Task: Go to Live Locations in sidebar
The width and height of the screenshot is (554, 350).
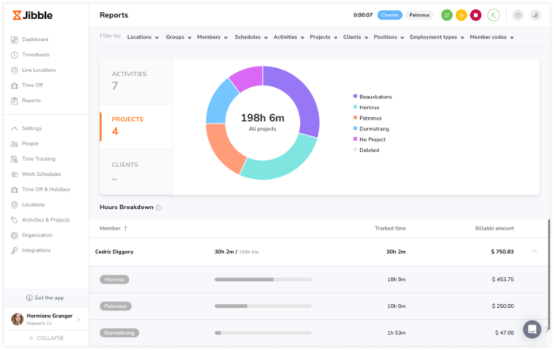Action: point(39,70)
